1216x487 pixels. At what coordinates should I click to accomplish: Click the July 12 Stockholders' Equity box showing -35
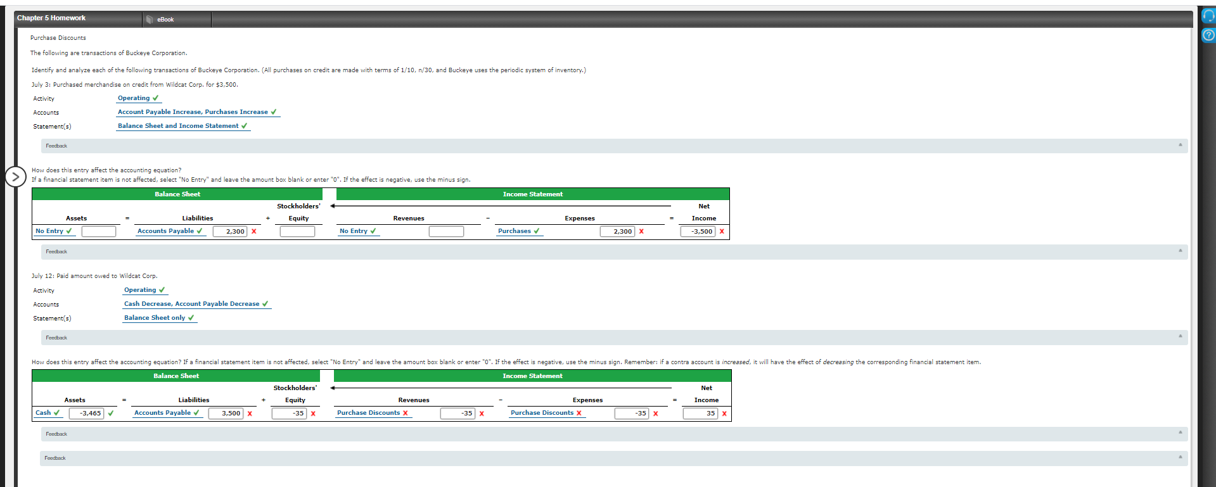pos(290,413)
